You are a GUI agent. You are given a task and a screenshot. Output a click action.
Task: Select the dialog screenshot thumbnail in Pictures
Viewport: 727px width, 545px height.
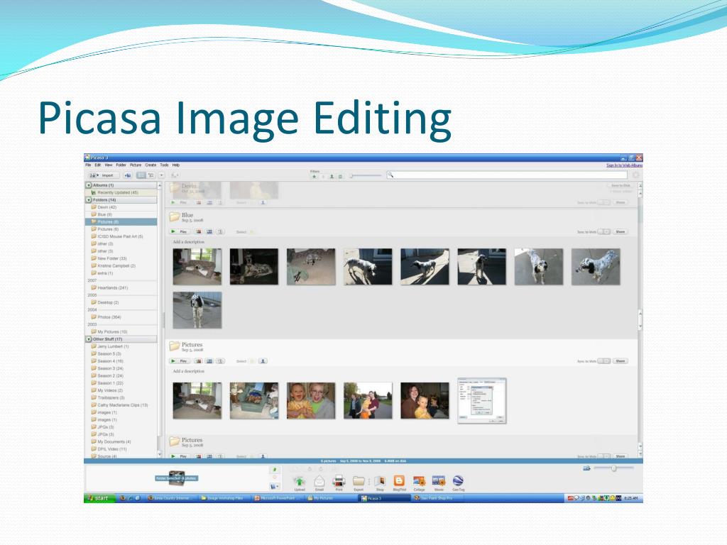pyautogui.click(x=482, y=400)
